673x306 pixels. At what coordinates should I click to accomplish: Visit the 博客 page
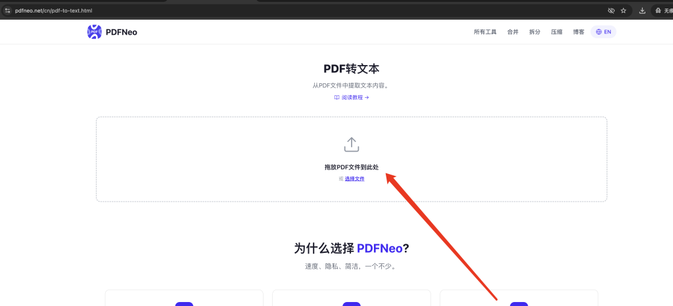point(578,32)
